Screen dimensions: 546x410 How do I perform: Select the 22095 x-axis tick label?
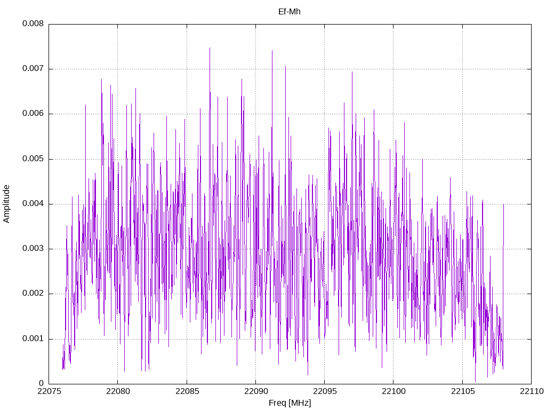[325, 391]
